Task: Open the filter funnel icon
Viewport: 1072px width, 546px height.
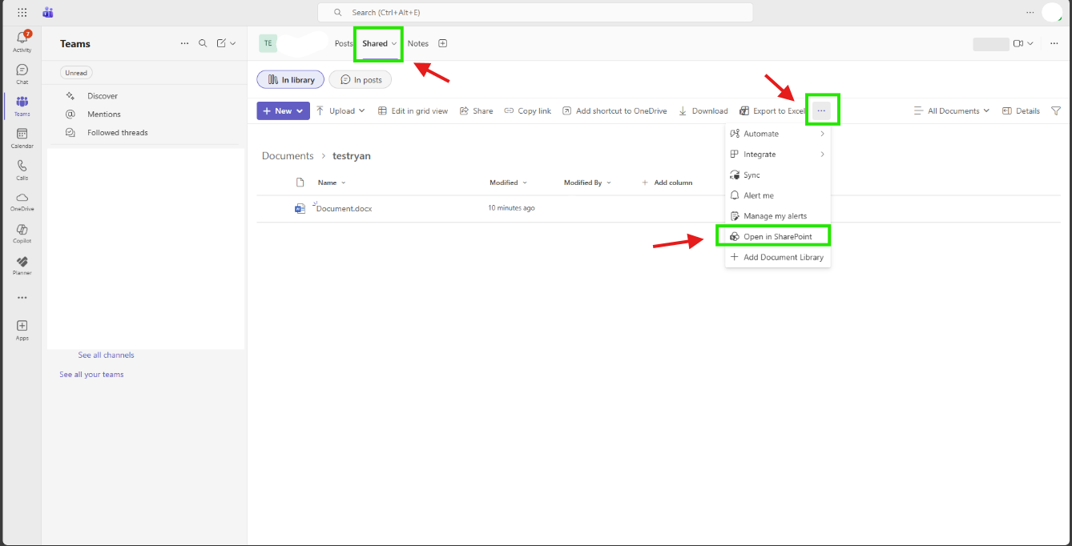Action: pos(1056,110)
